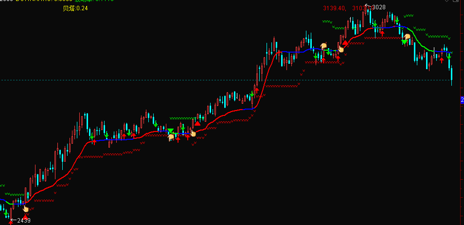Image resolution: width=464 pixels, height=225 pixels.
Task: Click the hand icon touching the red triangle before the 3028 peak
Action: 341,49
